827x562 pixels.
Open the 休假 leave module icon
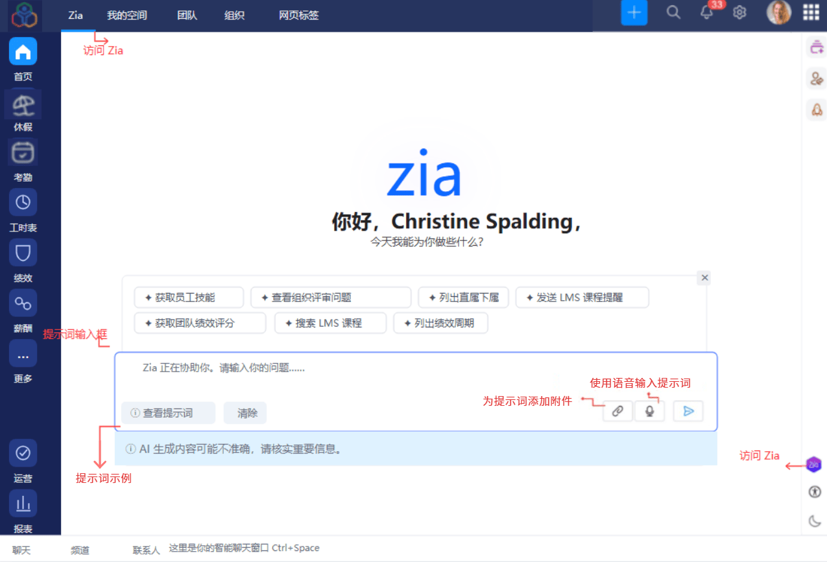coord(23,103)
